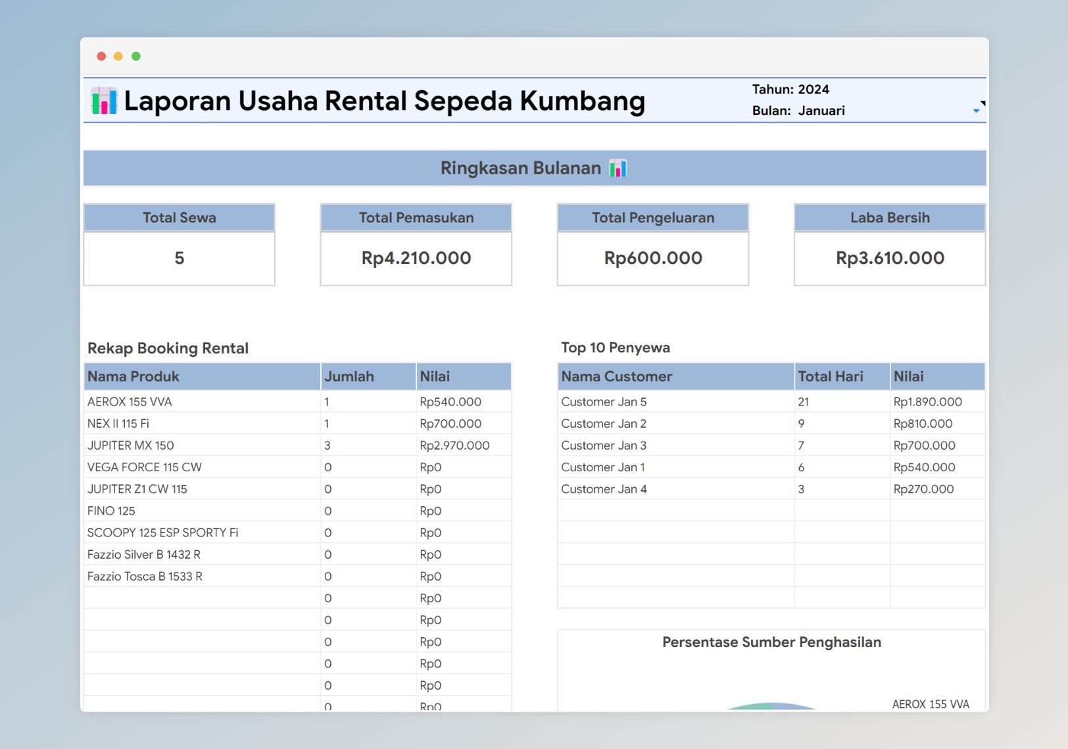Click the chart icon next to Ringkasan Bulanan
Viewport: 1068px width, 749px height.
click(x=618, y=168)
